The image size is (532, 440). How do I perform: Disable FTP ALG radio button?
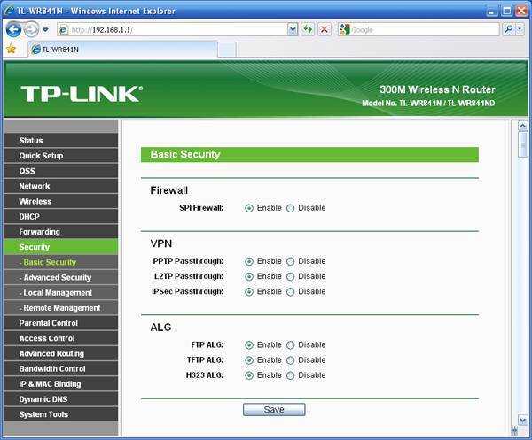[x=291, y=345]
